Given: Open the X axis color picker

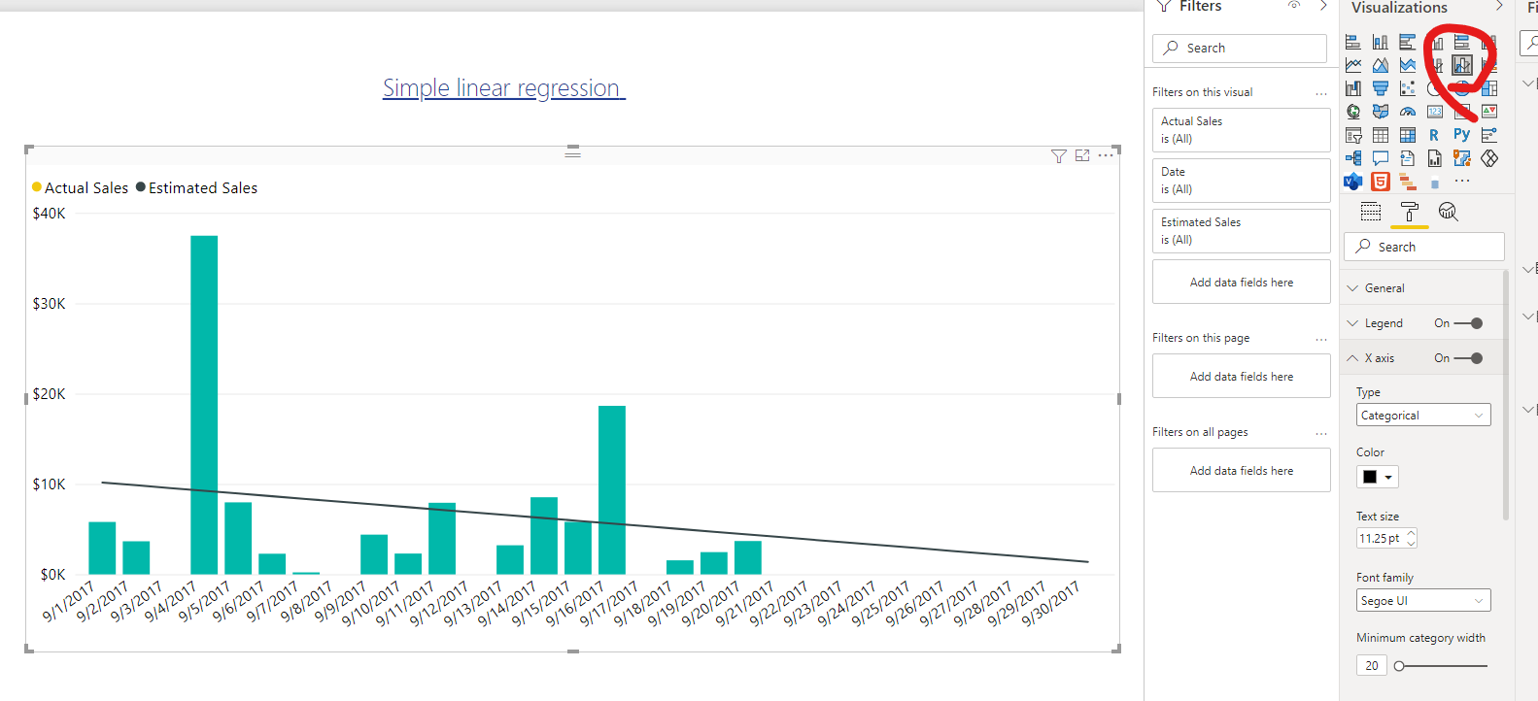Looking at the screenshot, I should (1377, 477).
